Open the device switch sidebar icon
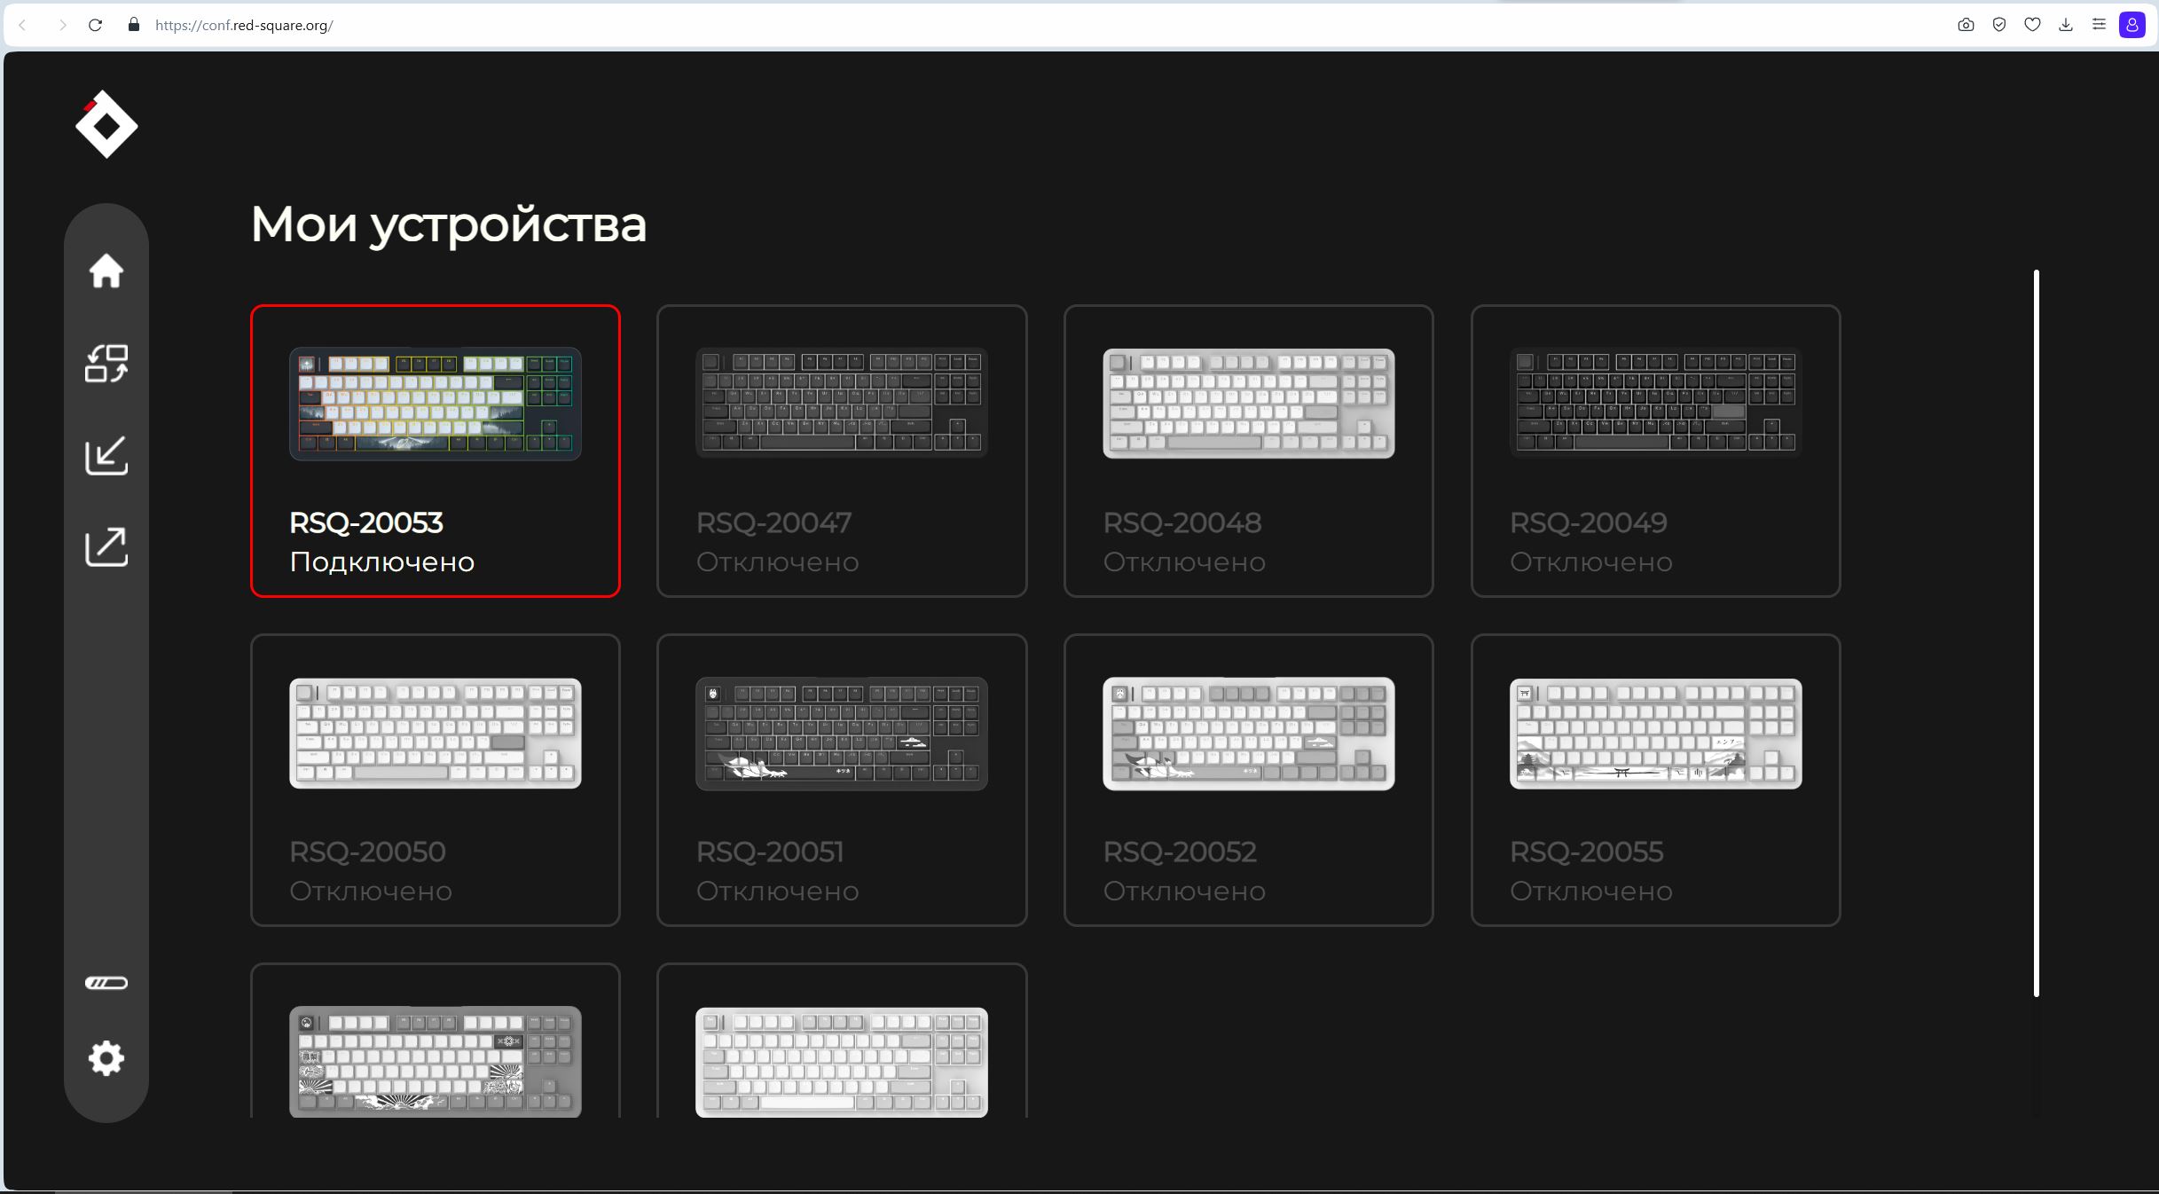The height and width of the screenshot is (1194, 2159). (x=106, y=364)
